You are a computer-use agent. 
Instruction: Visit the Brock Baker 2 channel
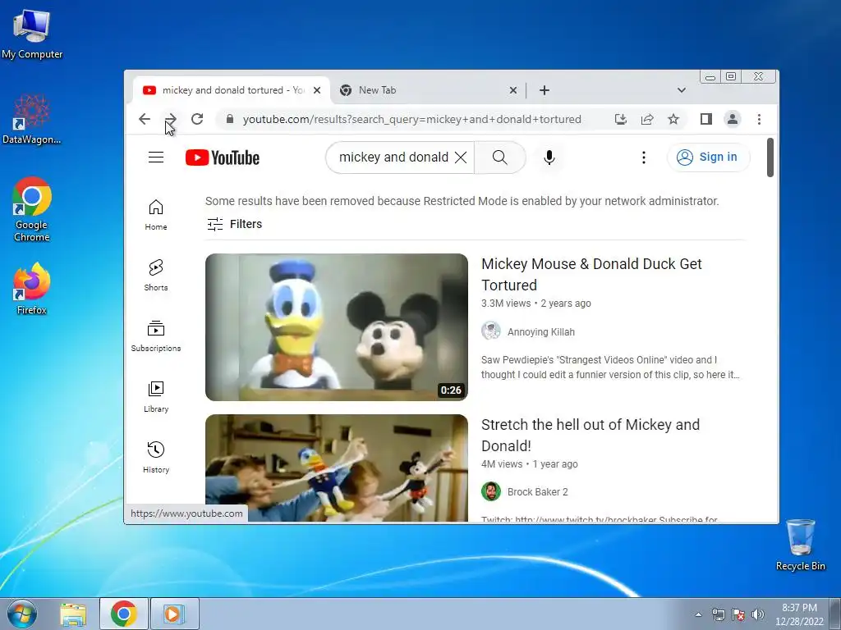537,492
